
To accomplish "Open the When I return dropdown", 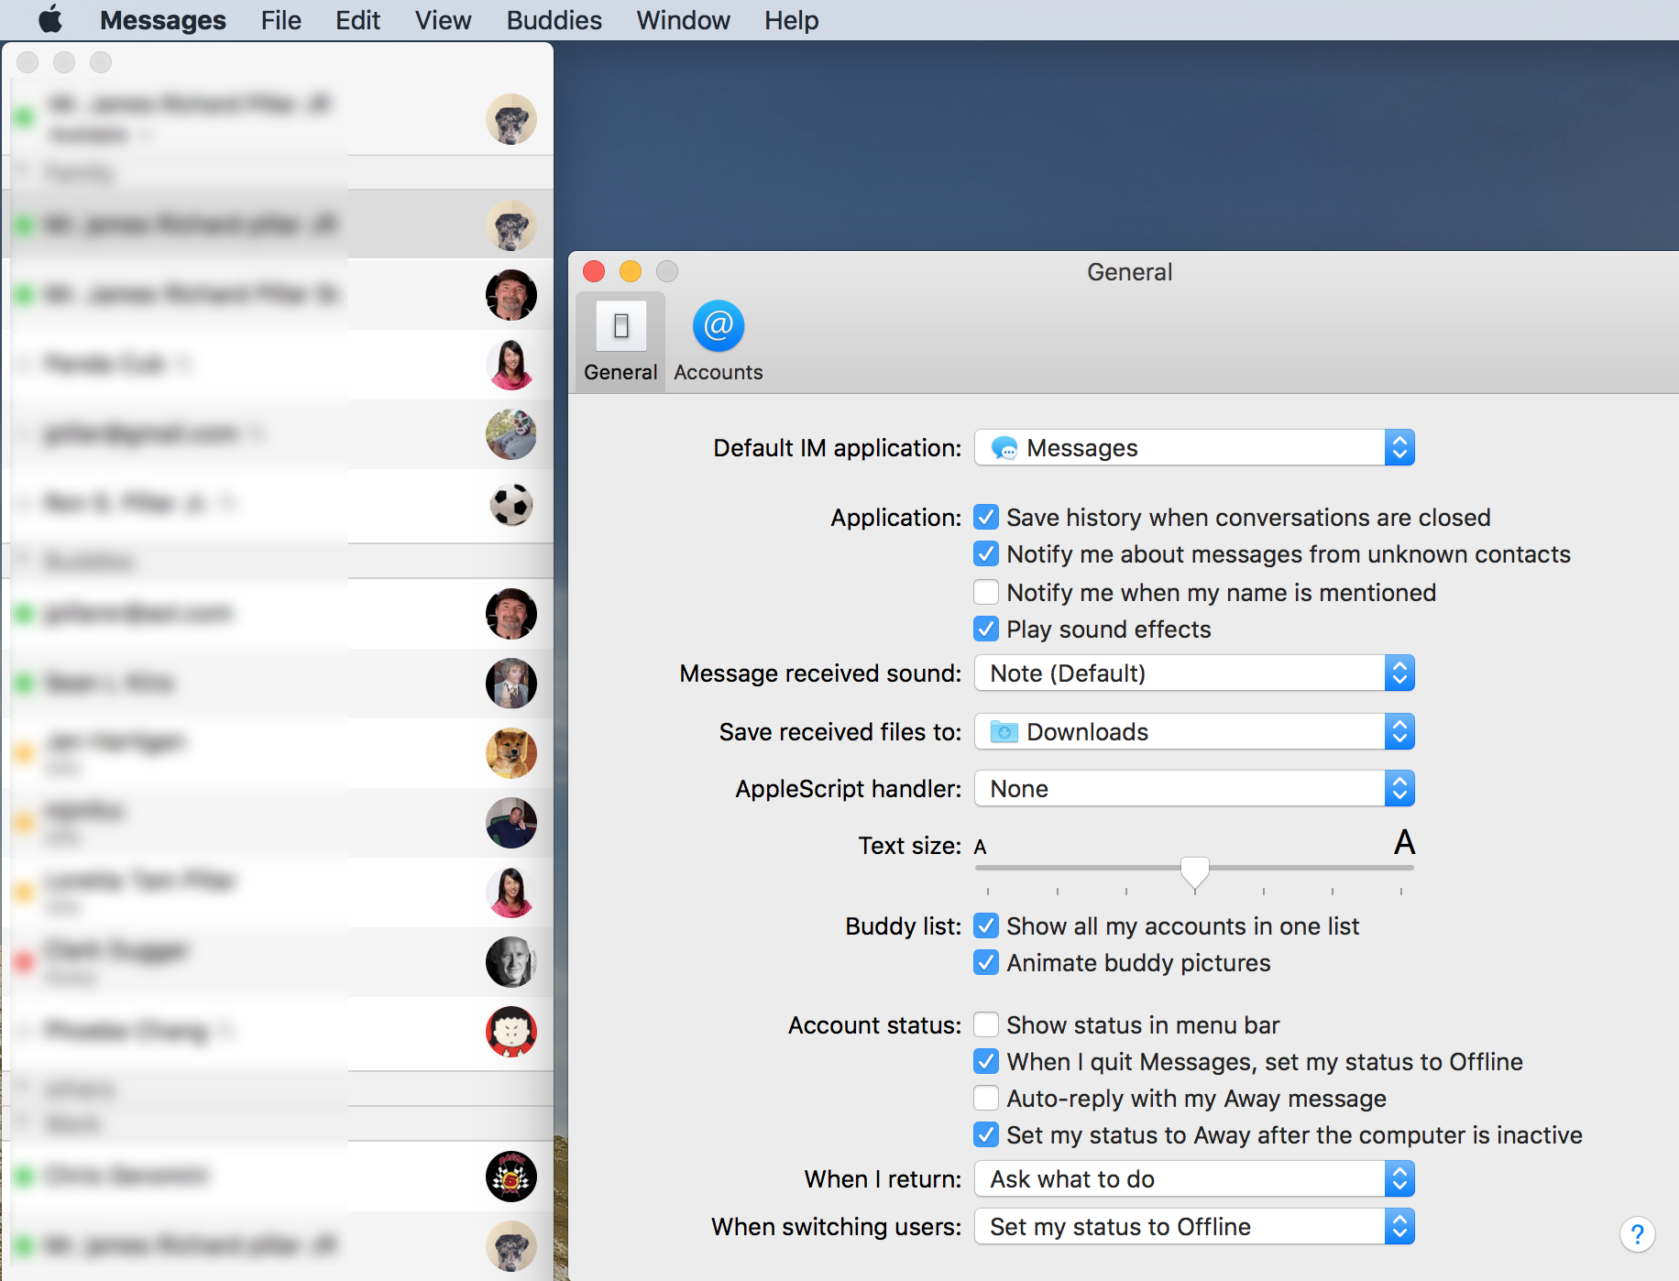I will (1194, 1179).
